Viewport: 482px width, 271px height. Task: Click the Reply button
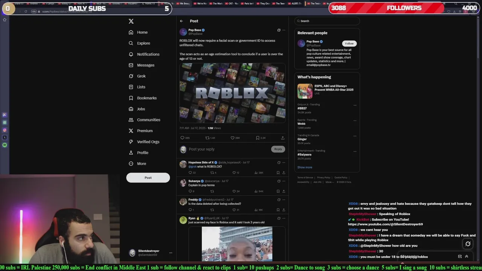coord(278,149)
